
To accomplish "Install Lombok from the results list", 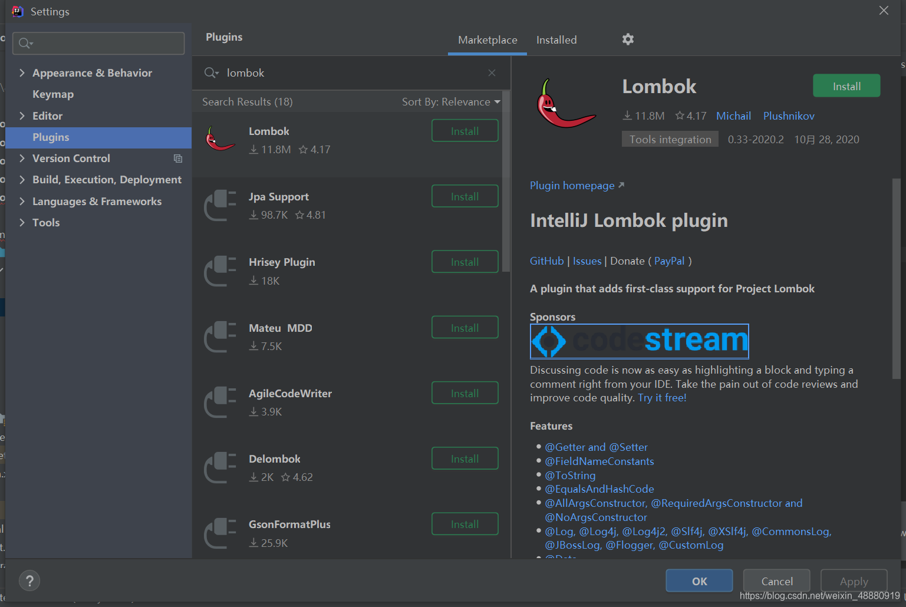I will pyautogui.click(x=465, y=131).
